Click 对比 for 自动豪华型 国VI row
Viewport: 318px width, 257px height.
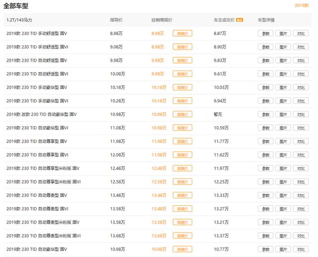pyautogui.click(x=301, y=128)
